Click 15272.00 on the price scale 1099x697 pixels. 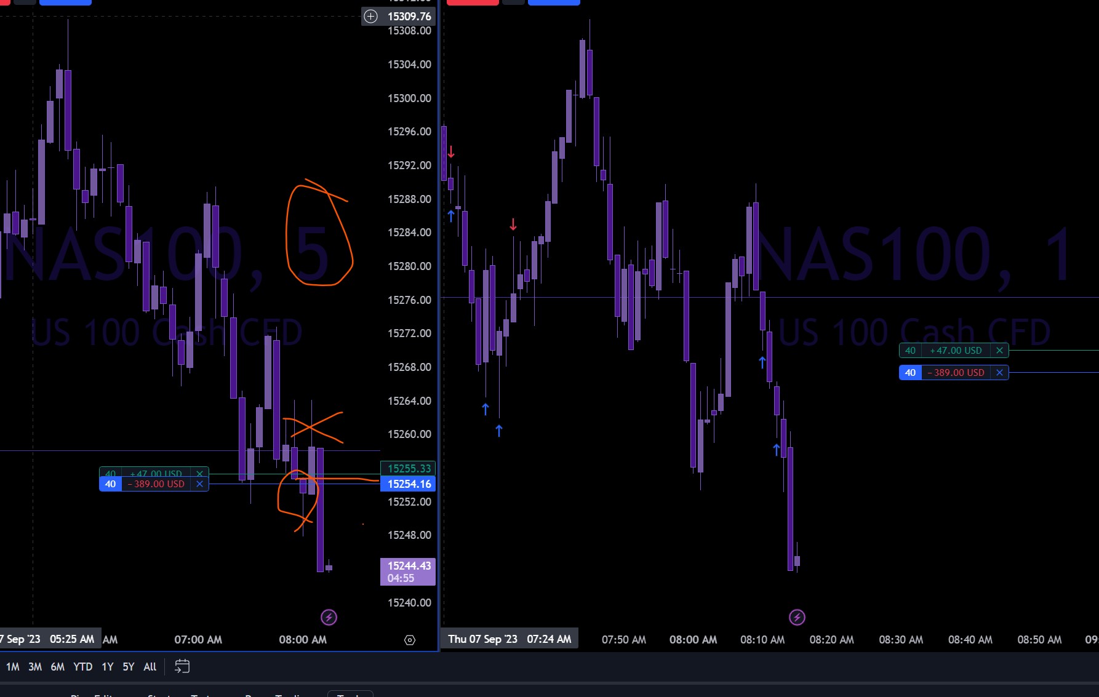[409, 333]
